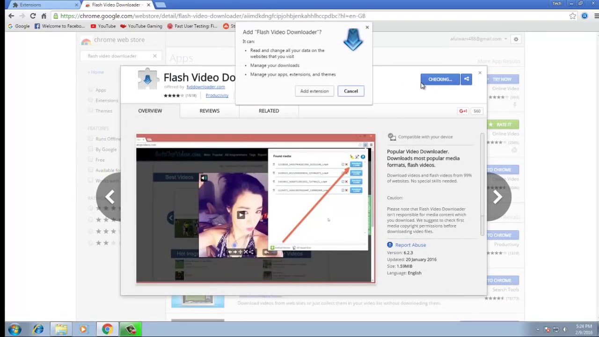
Task: Switch to the Reviews tab
Action: [x=209, y=111]
